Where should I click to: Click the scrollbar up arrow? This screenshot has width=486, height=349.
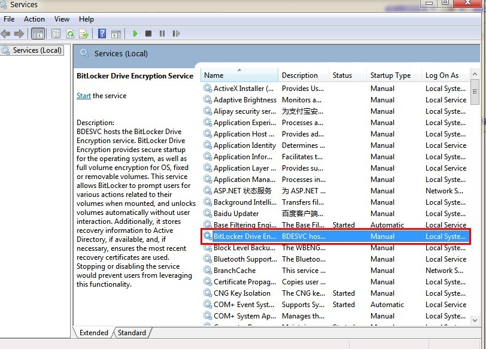[x=475, y=74]
